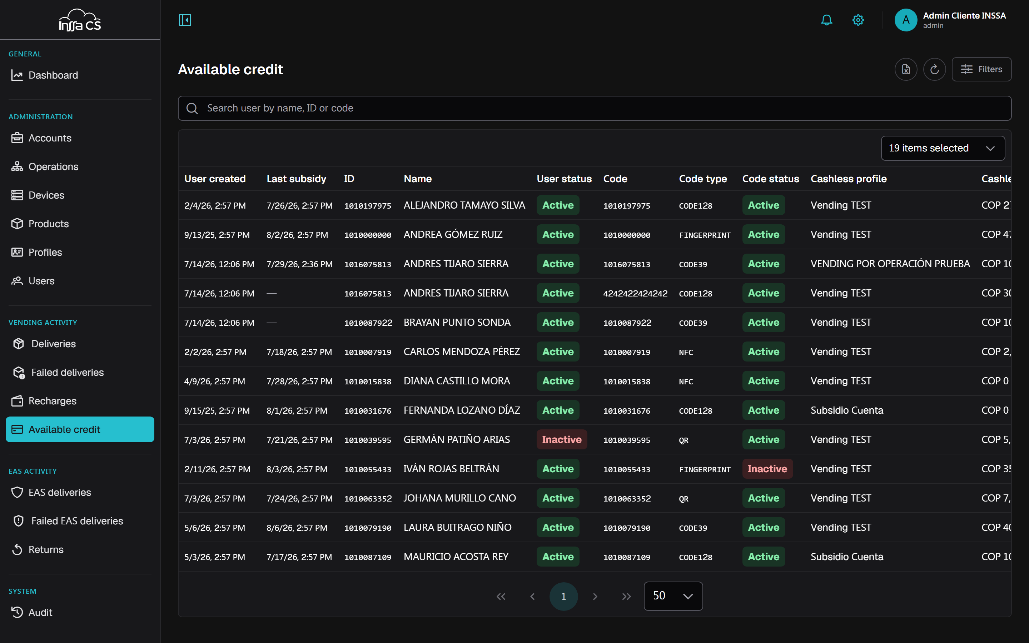Click LAURA BUITRAGO NIÑO name
Image resolution: width=1029 pixels, height=643 pixels.
[457, 527]
